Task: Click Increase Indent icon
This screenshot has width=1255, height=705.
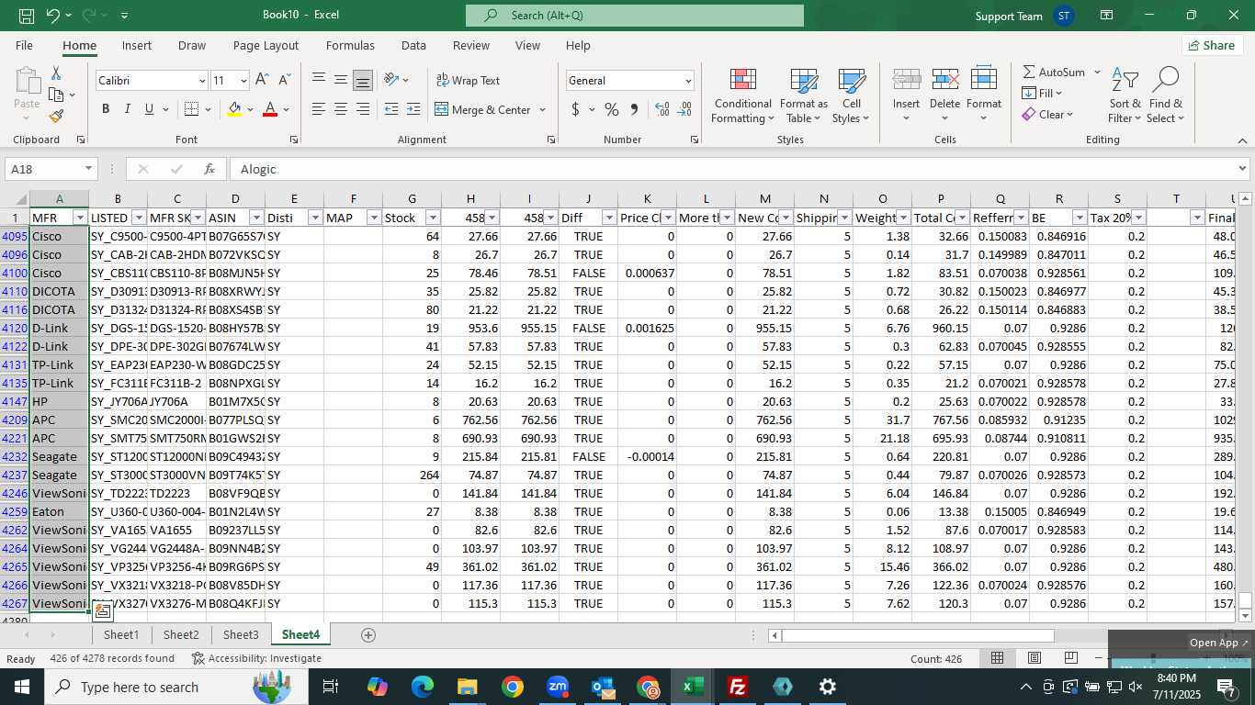Action: click(x=413, y=109)
